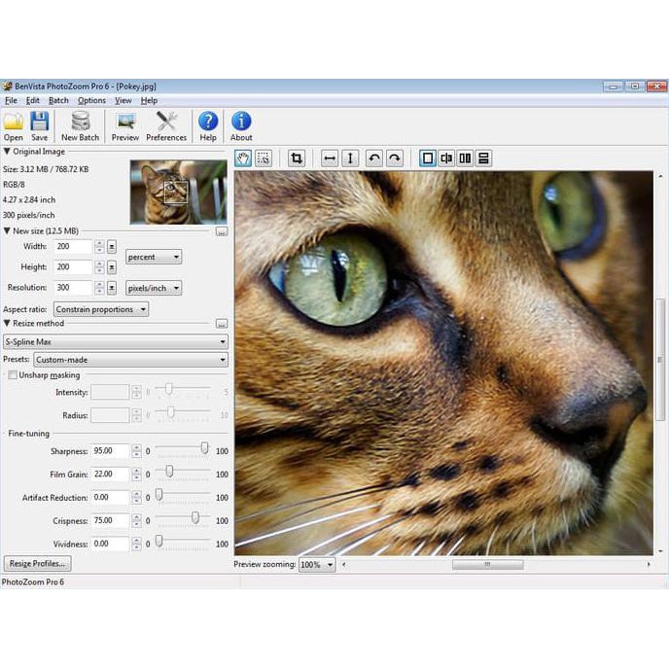Switch to stacked horizontal split view
669x669 pixels.
[x=484, y=158]
